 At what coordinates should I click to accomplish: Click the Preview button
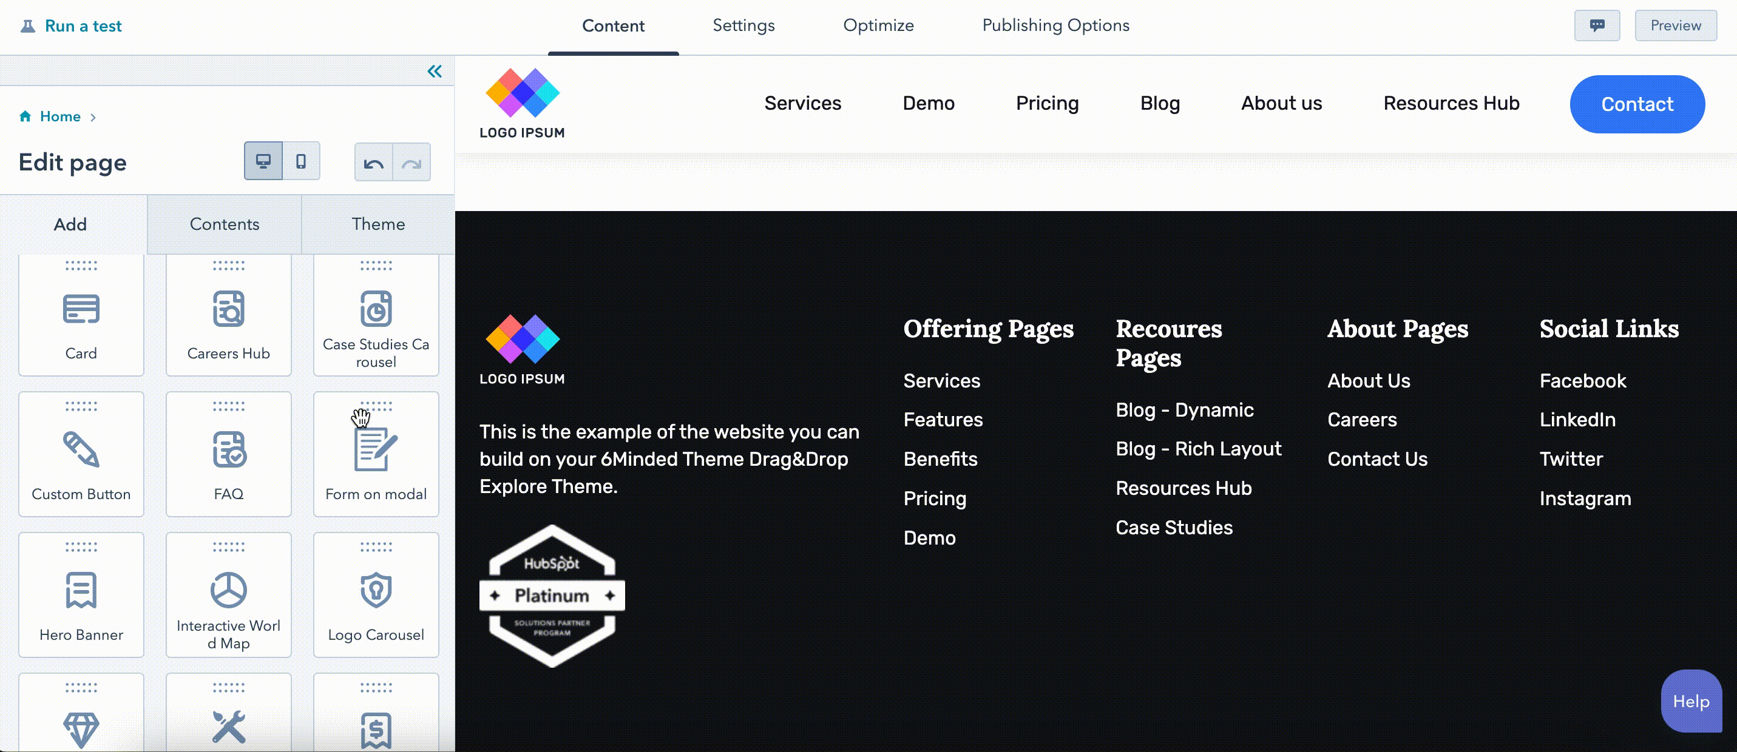pos(1676,25)
